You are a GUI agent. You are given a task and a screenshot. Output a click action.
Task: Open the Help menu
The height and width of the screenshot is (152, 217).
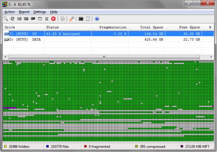point(54,12)
